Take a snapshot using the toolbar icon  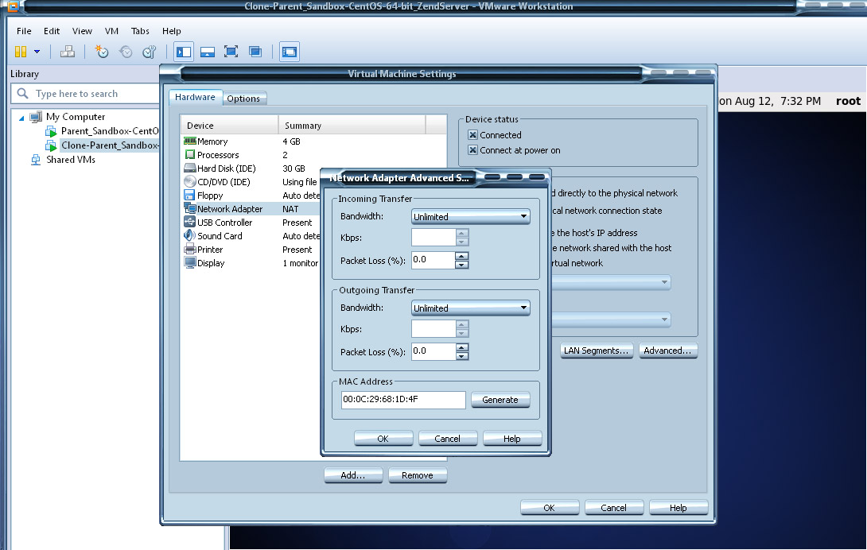[x=102, y=52]
